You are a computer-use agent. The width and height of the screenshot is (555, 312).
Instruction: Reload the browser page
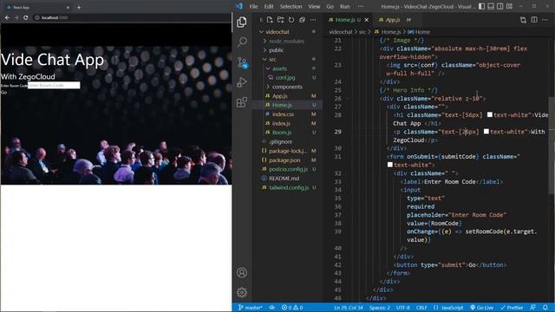[25, 17]
